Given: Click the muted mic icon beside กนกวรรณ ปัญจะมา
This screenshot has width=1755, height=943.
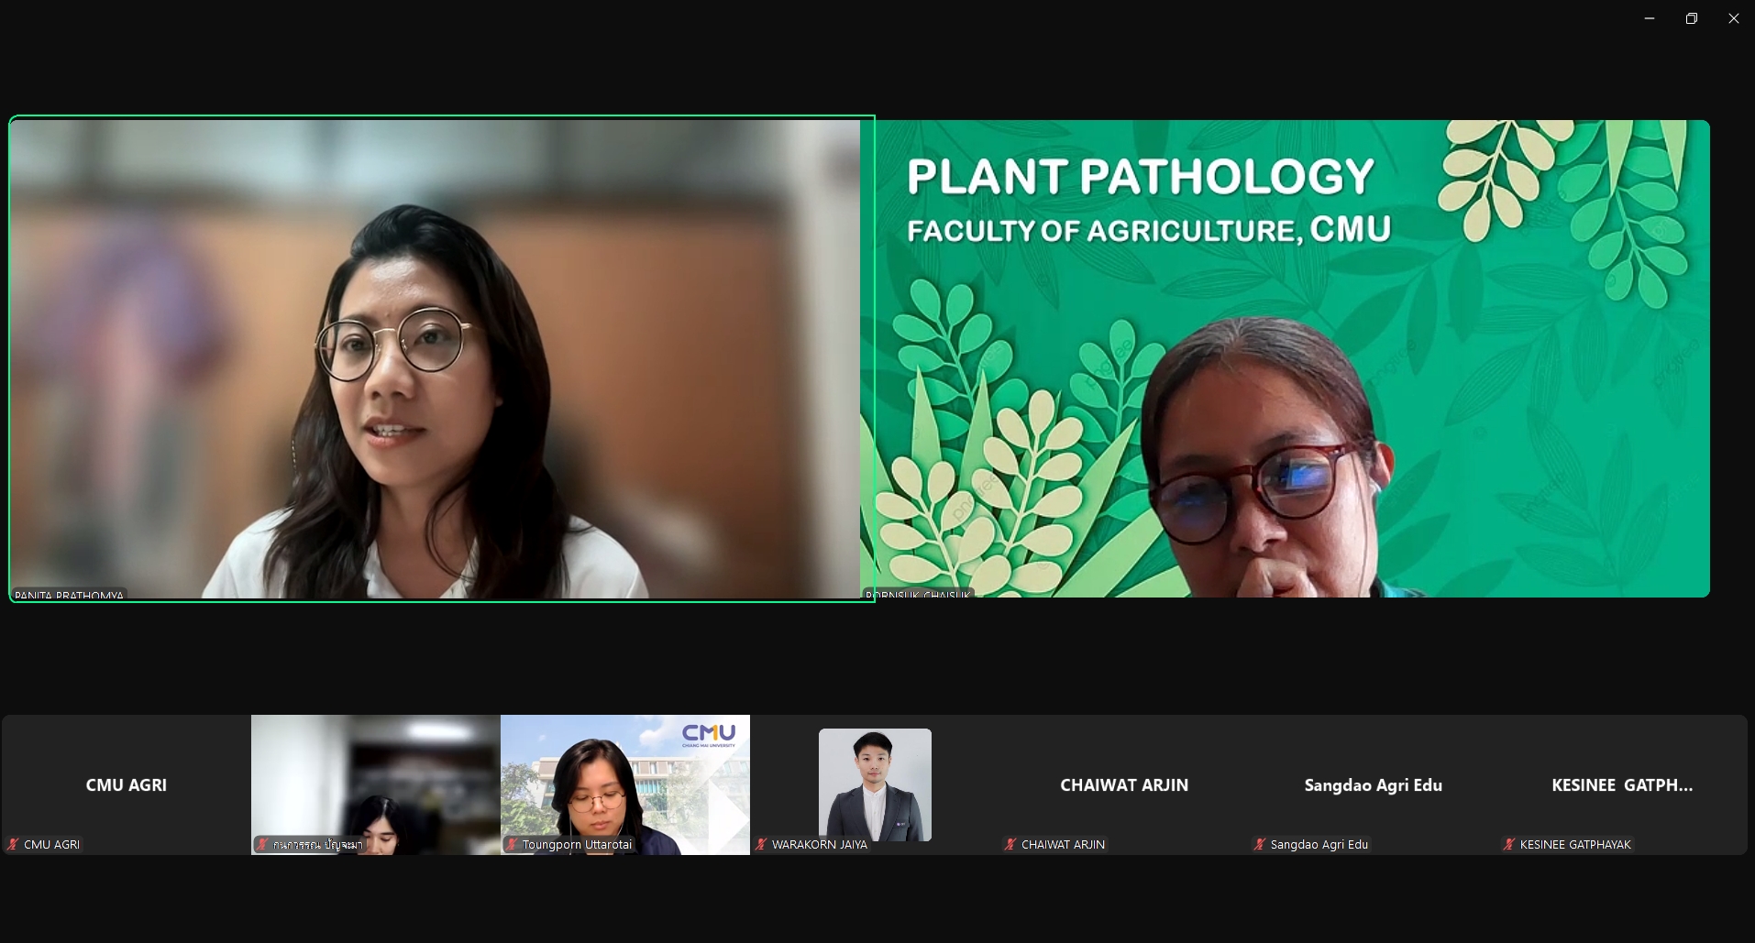Looking at the screenshot, I should click(x=262, y=844).
